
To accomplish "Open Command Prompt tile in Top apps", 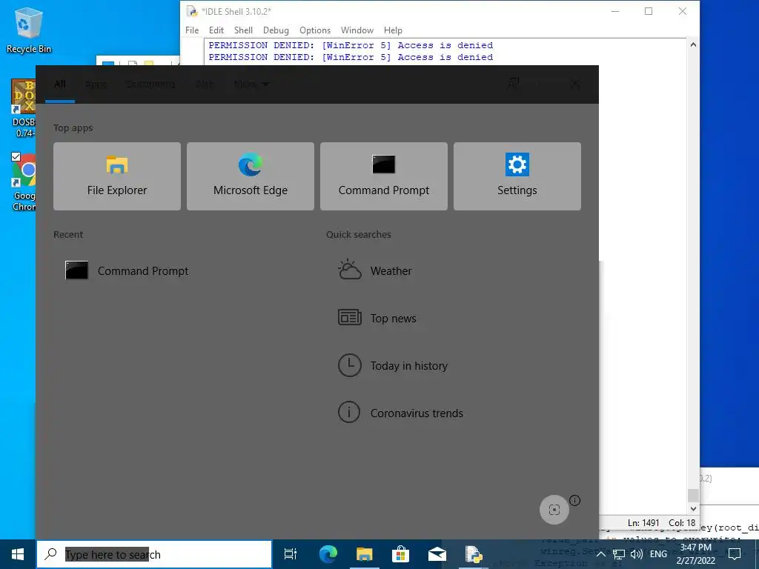I will [x=384, y=176].
